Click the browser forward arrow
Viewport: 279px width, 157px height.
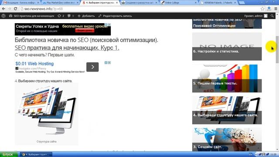point(10,9)
